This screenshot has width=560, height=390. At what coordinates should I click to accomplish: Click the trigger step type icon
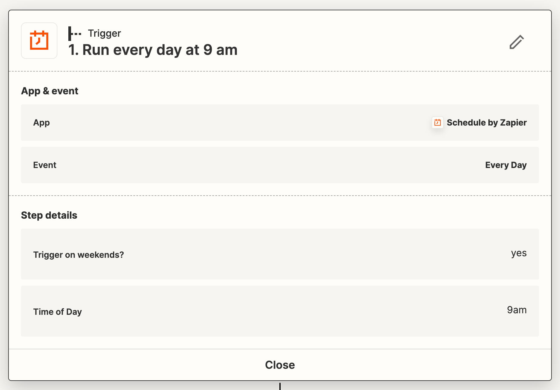point(75,33)
